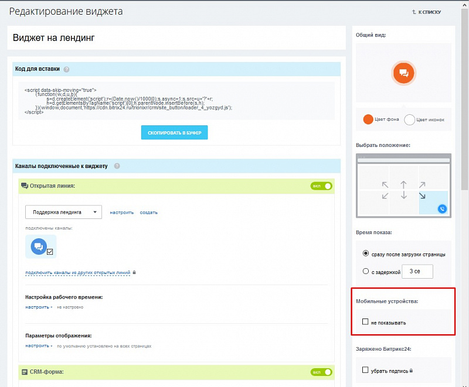
Task: Click the blue phone icon in position preview
Action: pos(442,209)
